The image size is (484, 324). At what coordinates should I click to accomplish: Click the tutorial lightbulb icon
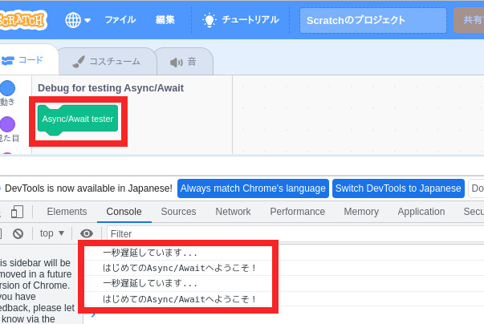[x=209, y=20]
